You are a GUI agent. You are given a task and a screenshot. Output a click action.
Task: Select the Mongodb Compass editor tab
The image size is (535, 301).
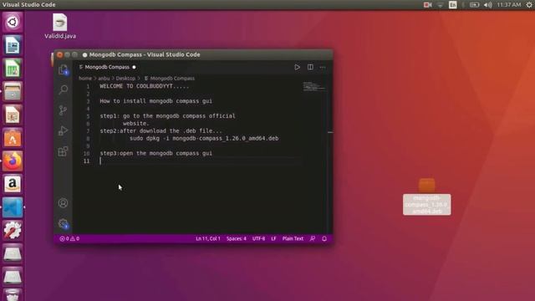pyautogui.click(x=107, y=67)
